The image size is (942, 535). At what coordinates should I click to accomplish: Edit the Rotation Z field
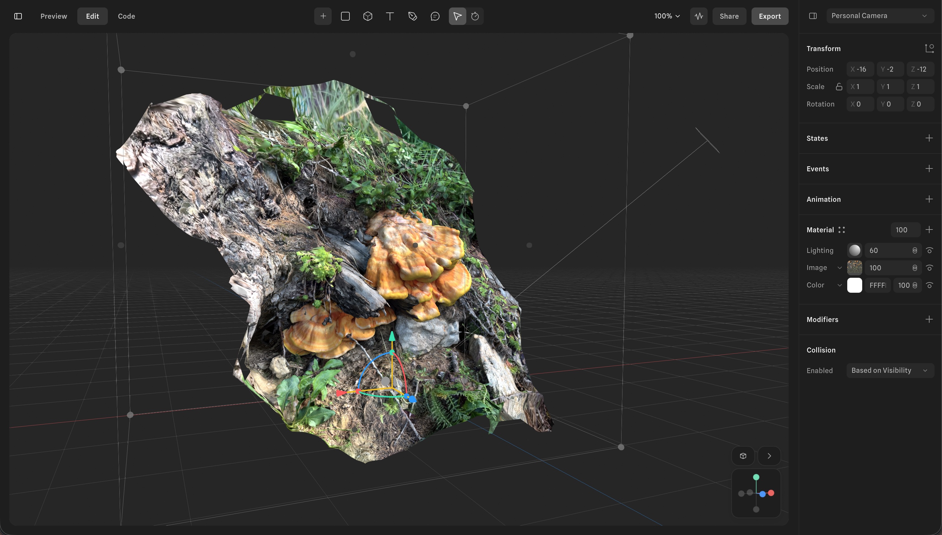point(920,104)
